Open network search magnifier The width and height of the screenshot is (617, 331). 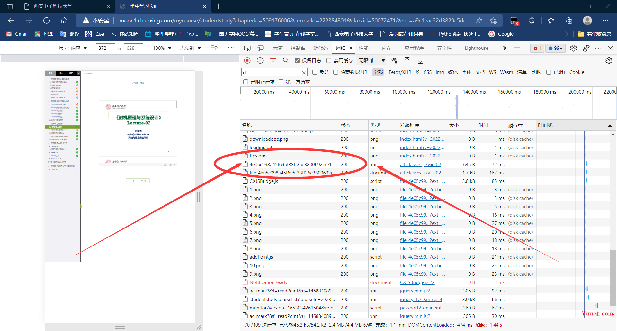(x=286, y=60)
